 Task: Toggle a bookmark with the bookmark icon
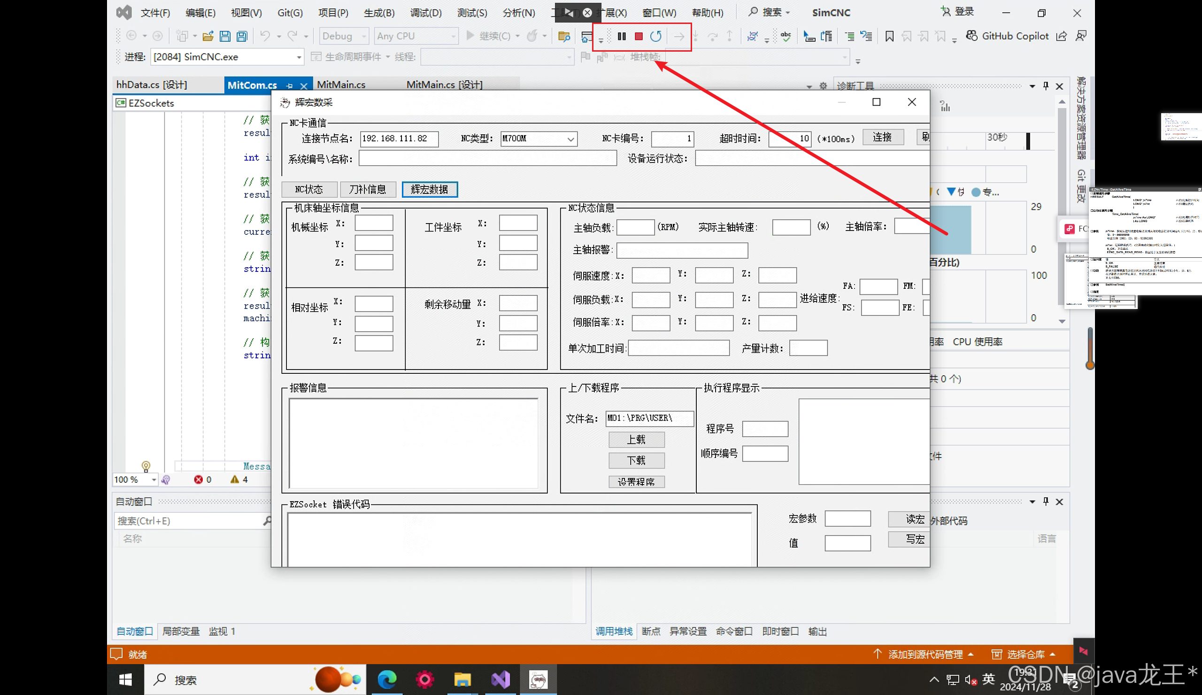click(889, 36)
